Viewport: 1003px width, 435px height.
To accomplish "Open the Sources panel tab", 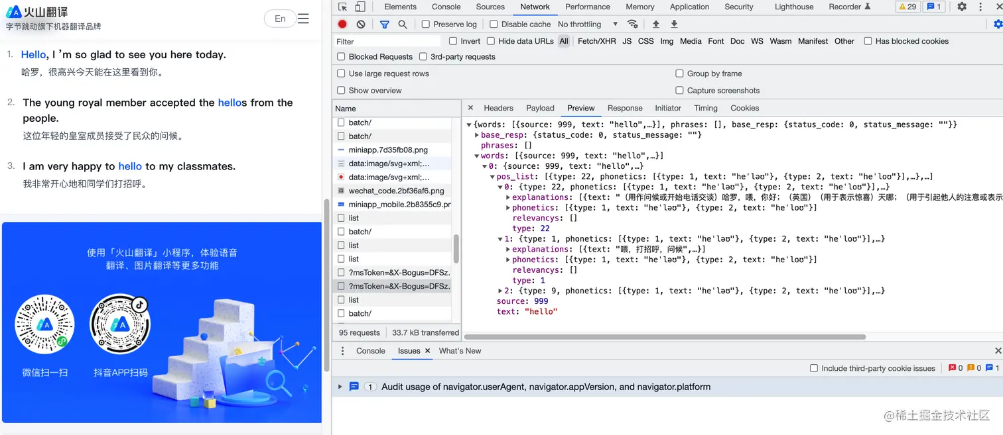I will [x=490, y=7].
